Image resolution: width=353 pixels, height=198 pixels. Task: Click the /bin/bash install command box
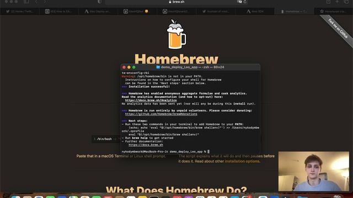pos(106,139)
